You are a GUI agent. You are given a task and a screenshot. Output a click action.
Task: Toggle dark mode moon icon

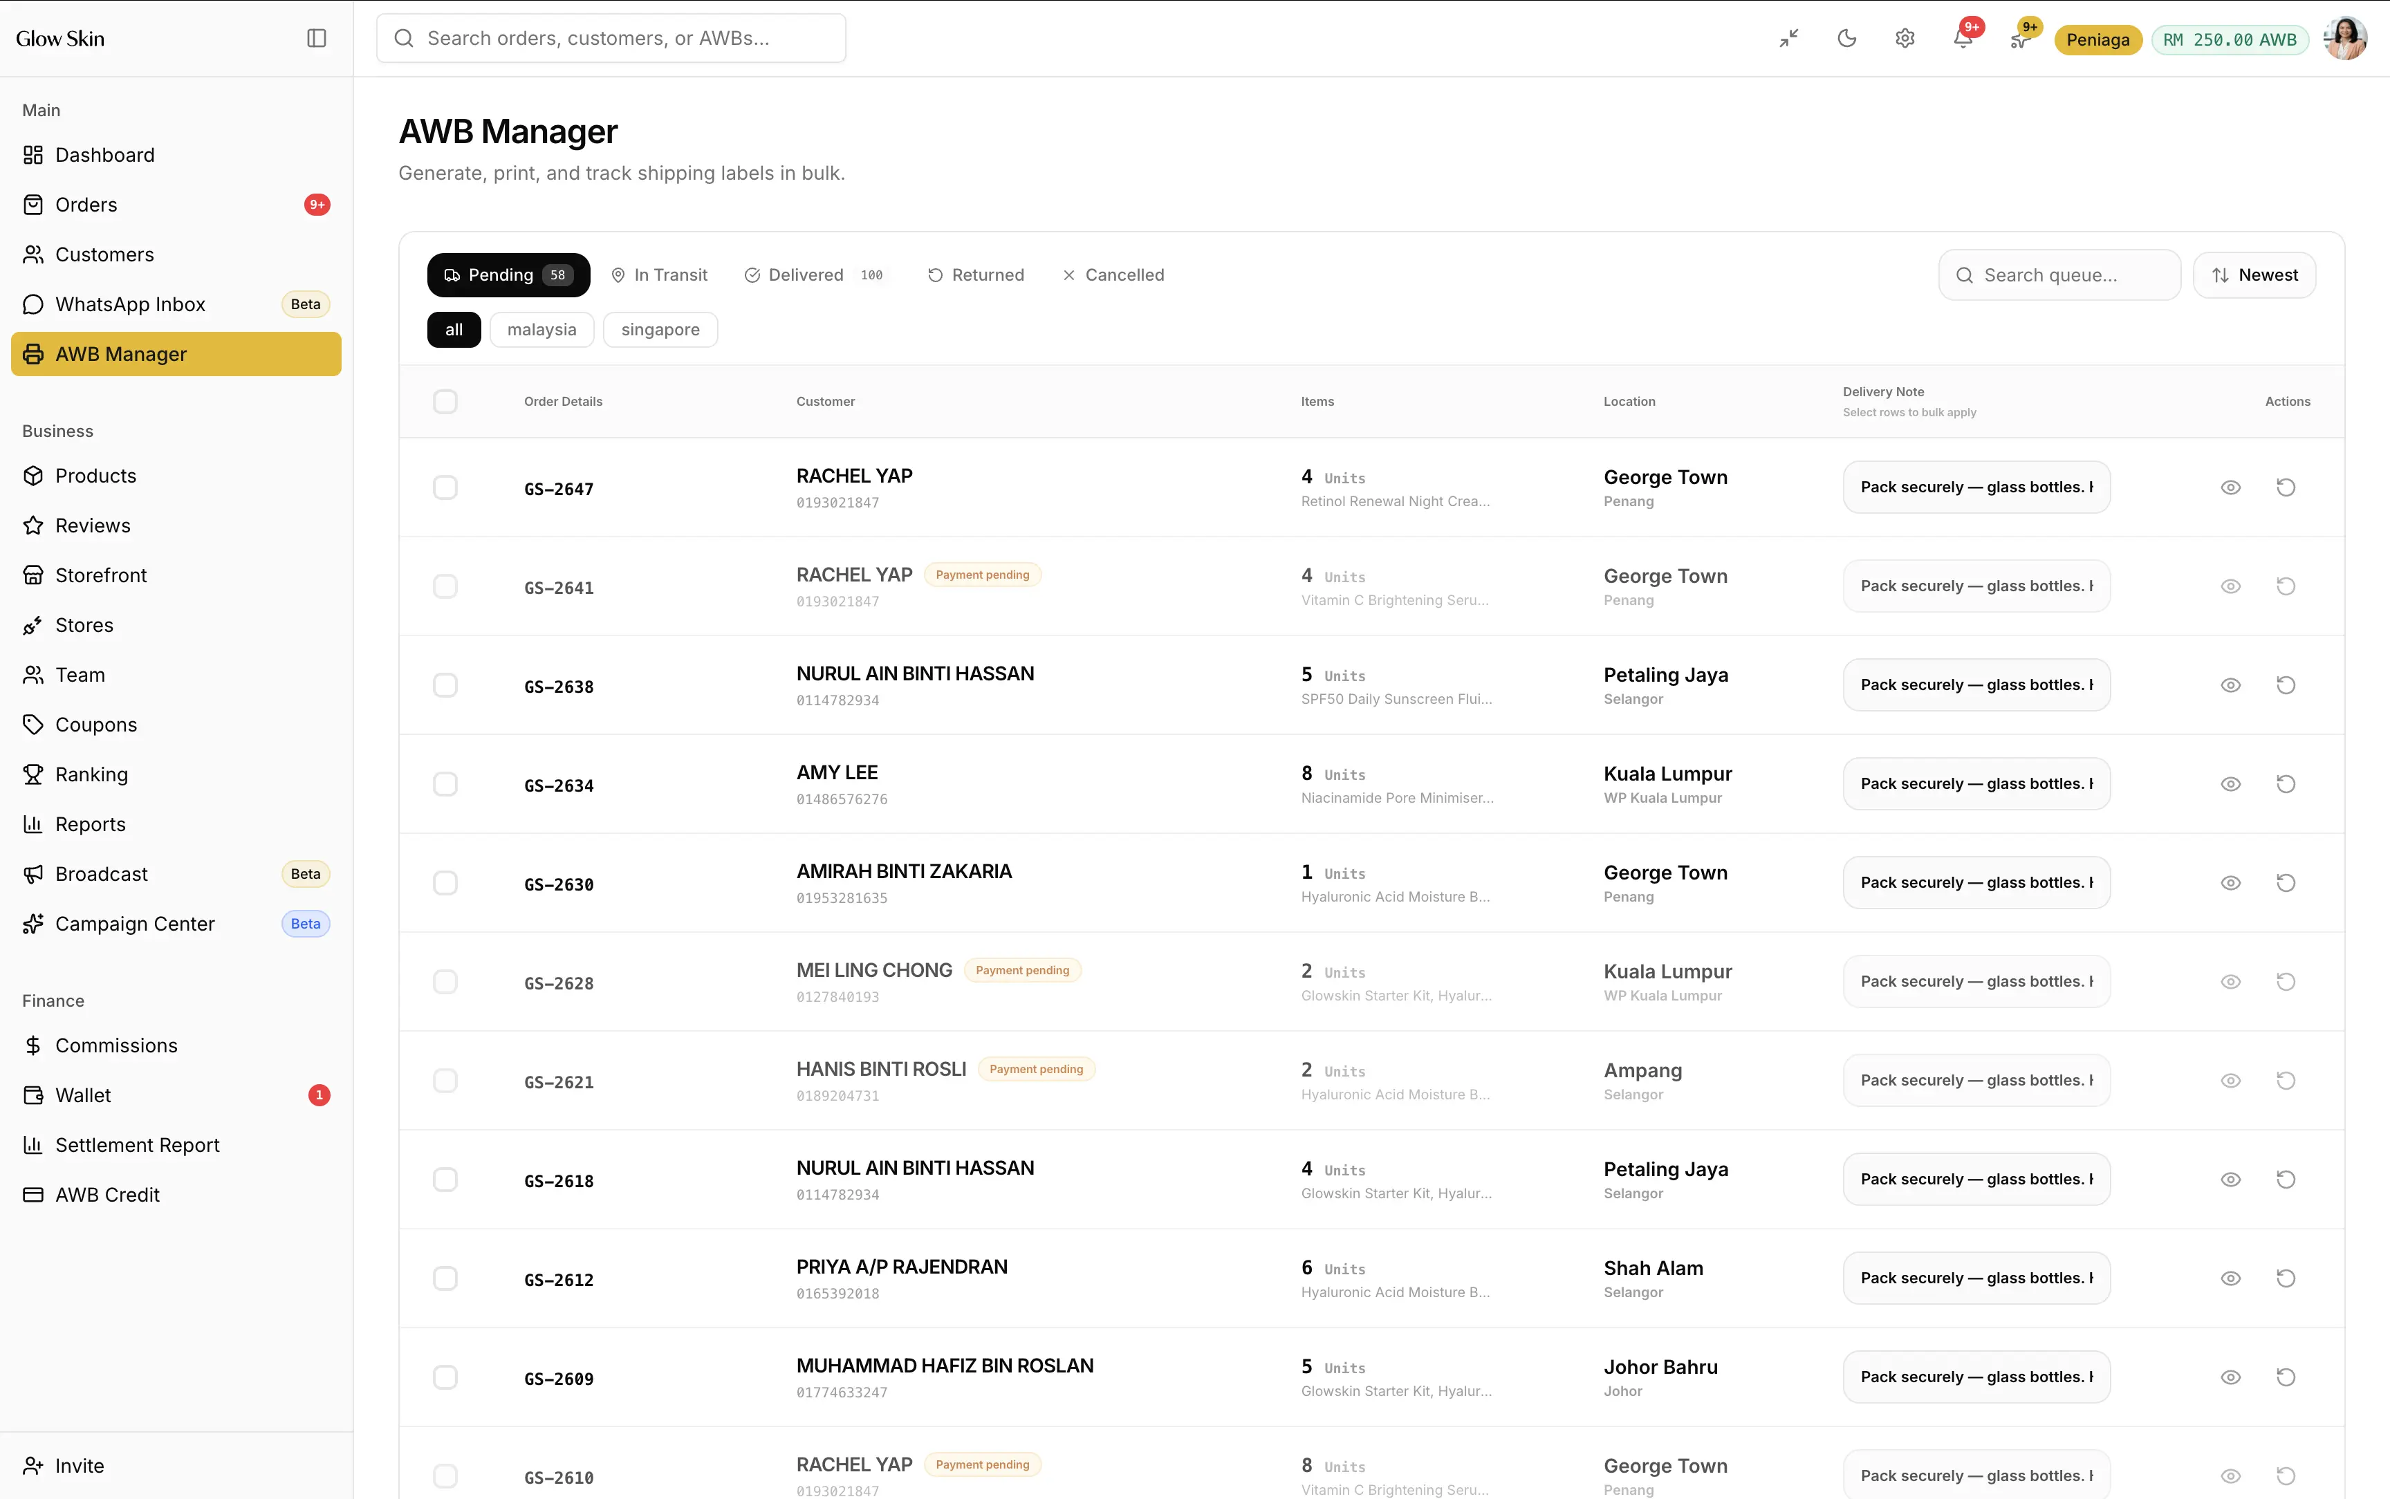click(x=1846, y=39)
